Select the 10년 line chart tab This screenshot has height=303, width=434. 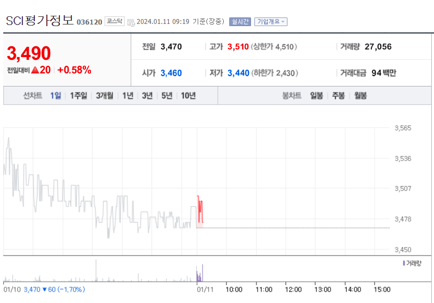click(x=188, y=96)
